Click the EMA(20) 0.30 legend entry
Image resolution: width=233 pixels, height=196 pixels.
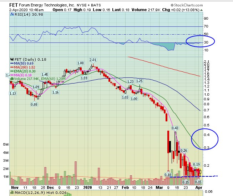tap(23, 71)
